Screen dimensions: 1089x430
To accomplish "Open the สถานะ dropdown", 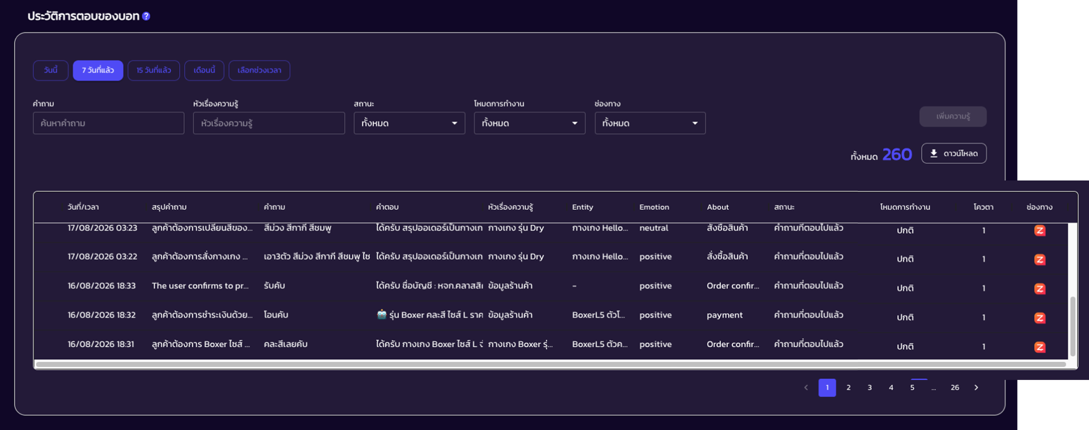I will point(409,123).
